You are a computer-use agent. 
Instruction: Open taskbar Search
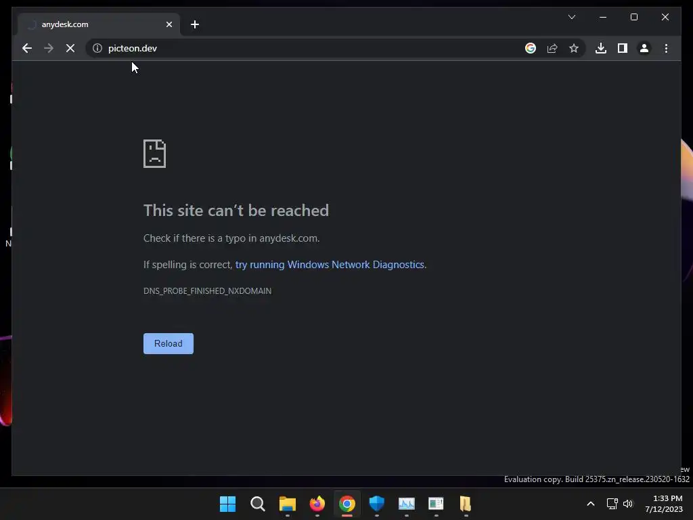point(258,504)
